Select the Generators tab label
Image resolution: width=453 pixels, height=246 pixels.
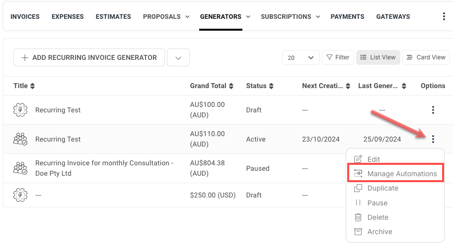(x=221, y=17)
